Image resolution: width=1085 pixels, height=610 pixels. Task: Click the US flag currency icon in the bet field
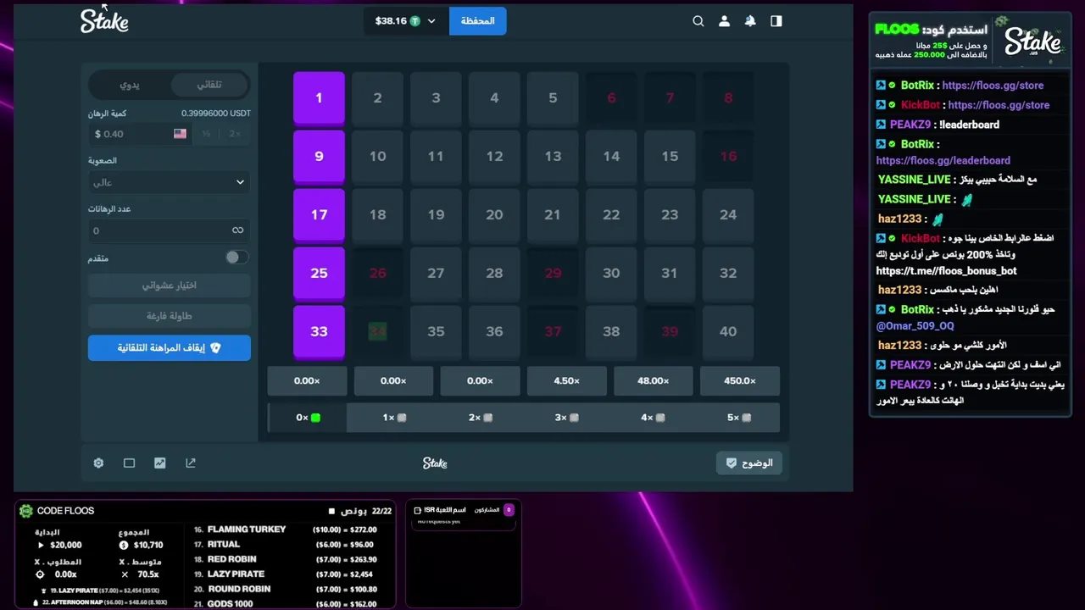pyautogui.click(x=180, y=134)
